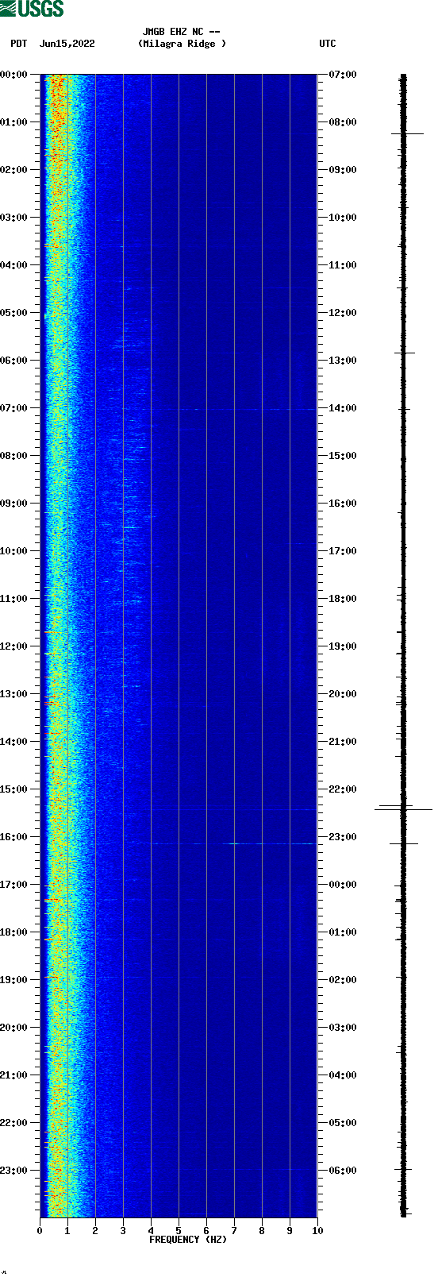
Task: Click the seismogram spike near 08:00 UTC
Action: pos(407,134)
